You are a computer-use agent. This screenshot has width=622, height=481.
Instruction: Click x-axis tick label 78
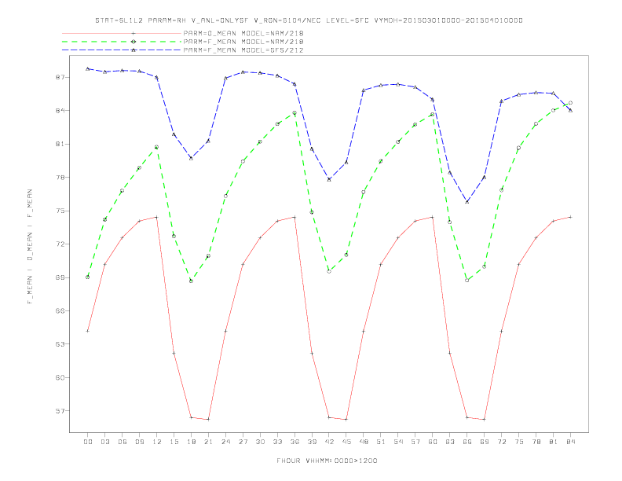[x=536, y=442]
